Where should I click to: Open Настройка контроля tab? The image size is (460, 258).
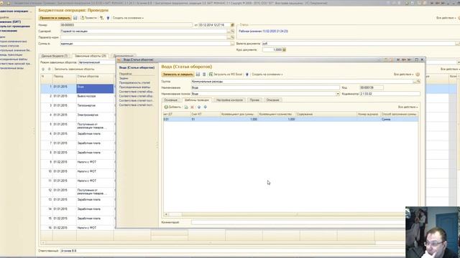coord(229,100)
